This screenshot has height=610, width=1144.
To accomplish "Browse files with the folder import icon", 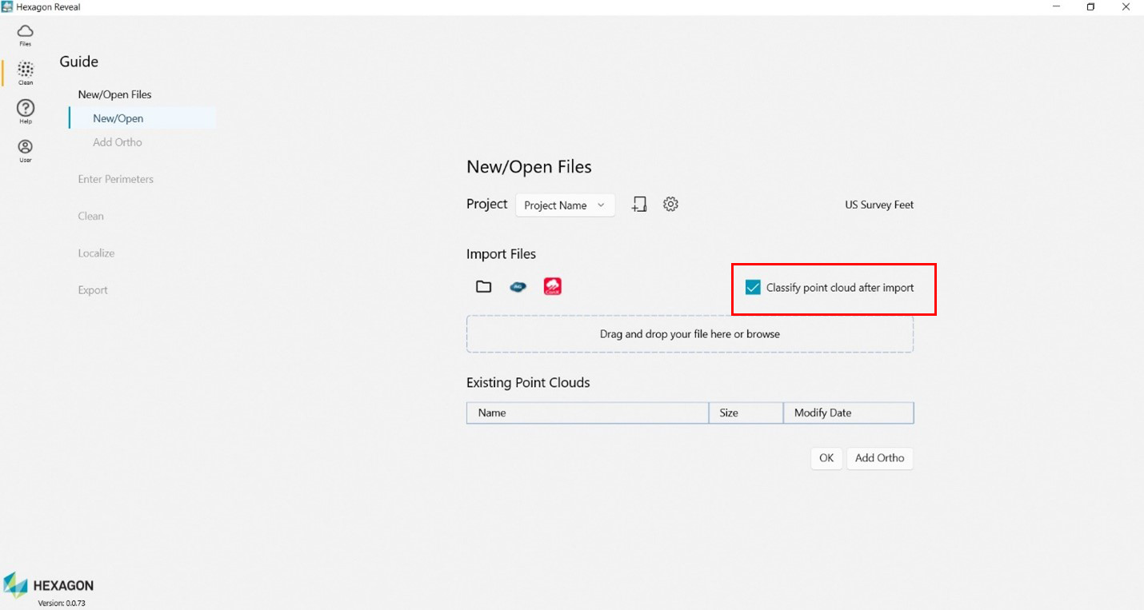I will [x=483, y=286].
